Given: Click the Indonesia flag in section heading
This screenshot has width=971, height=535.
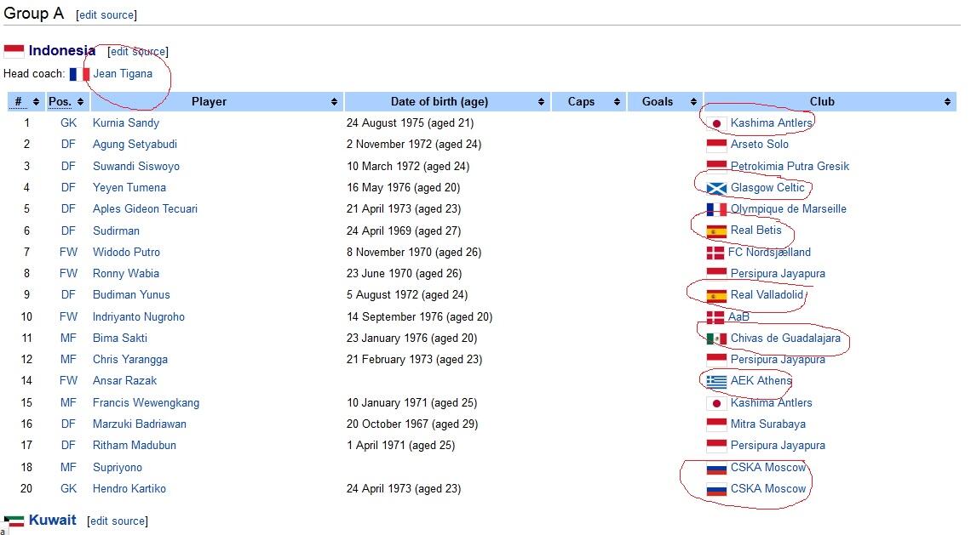Looking at the screenshot, I should click(x=14, y=51).
